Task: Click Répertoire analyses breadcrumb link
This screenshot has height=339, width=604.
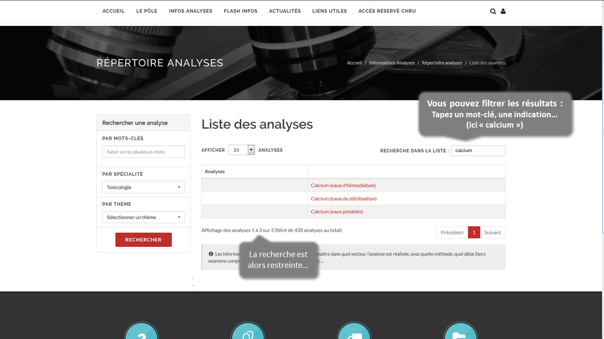Action: click(x=442, y=63)
